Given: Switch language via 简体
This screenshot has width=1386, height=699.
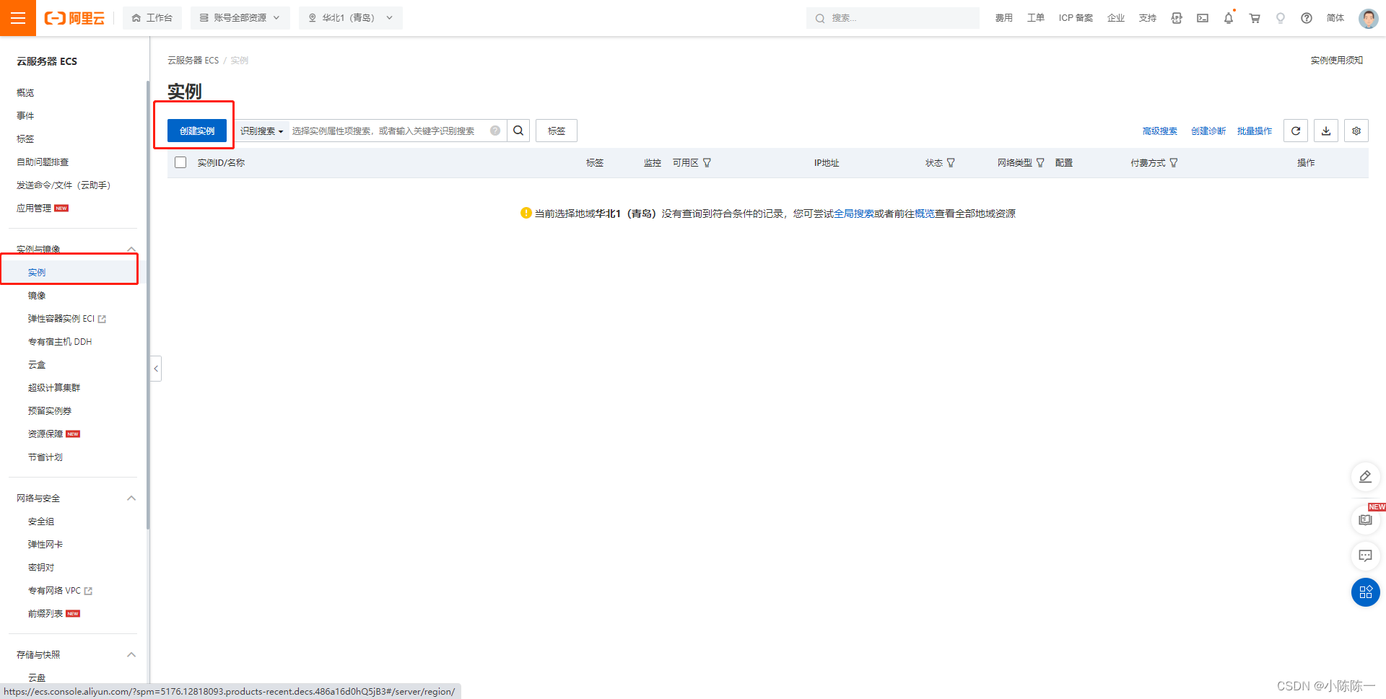Looking at the screenshot, I should [x=1335, y=18].
